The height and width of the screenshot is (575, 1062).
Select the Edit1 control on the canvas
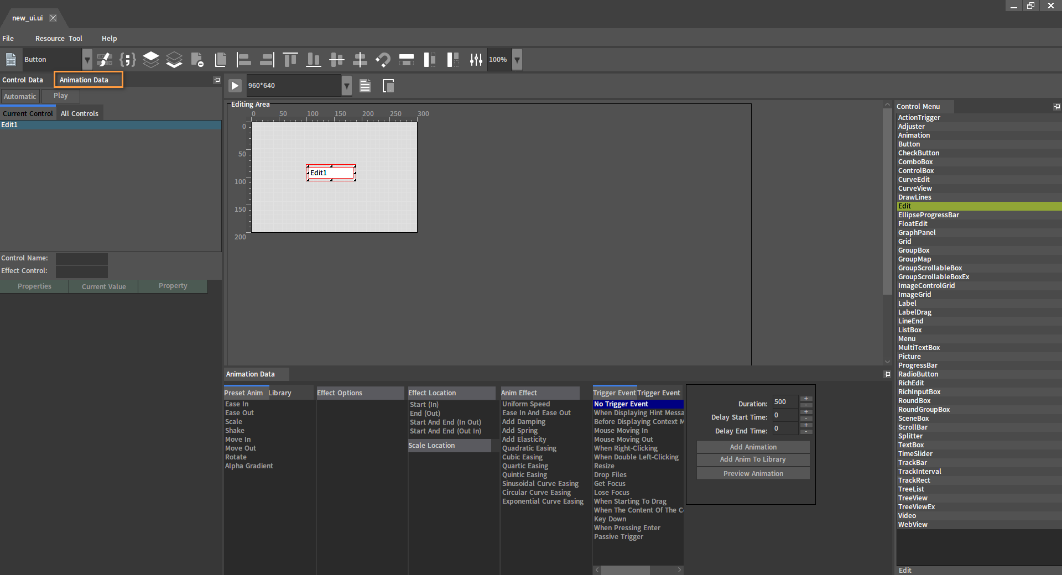[x=331, y=173]
